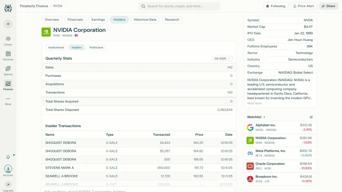Click SHOQUIST DEBORA row with 300 shares

click(x=139, y=159)
